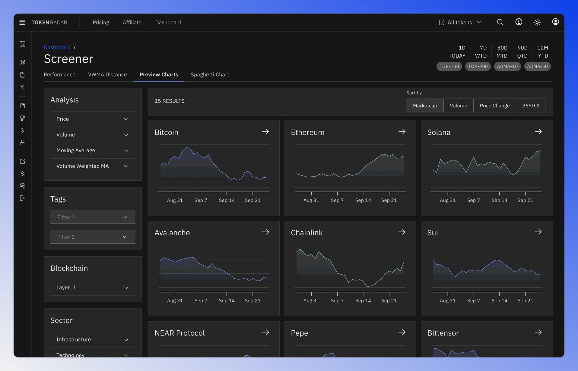This screenshot has height=371, width=578.
Task: Switch to the Performance tab
Action: click(x=60, y=75)
